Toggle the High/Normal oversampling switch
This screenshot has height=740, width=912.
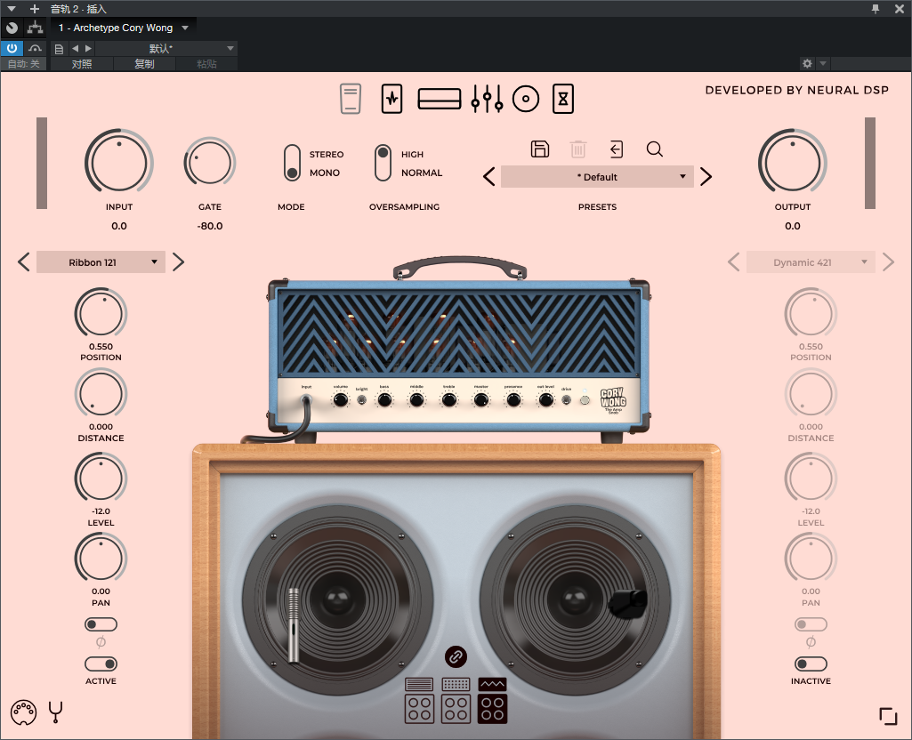[x=383, y=164]
